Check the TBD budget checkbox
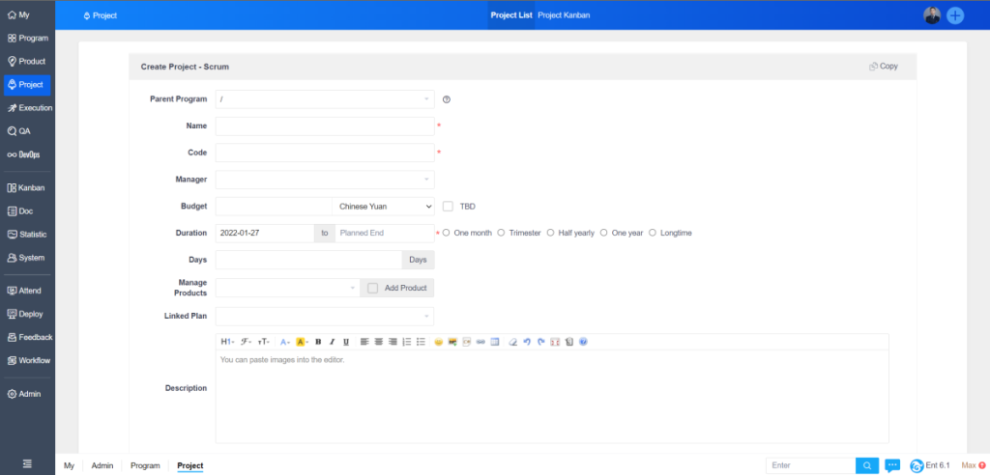The height and width of the screenshot is (475, 990). pos(448,206)
